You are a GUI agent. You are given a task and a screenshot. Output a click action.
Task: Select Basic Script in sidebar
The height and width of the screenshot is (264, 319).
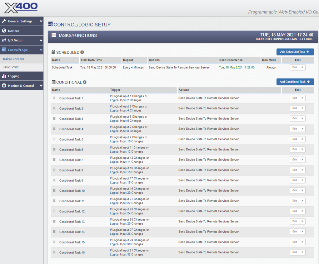[x=11, y=67]
